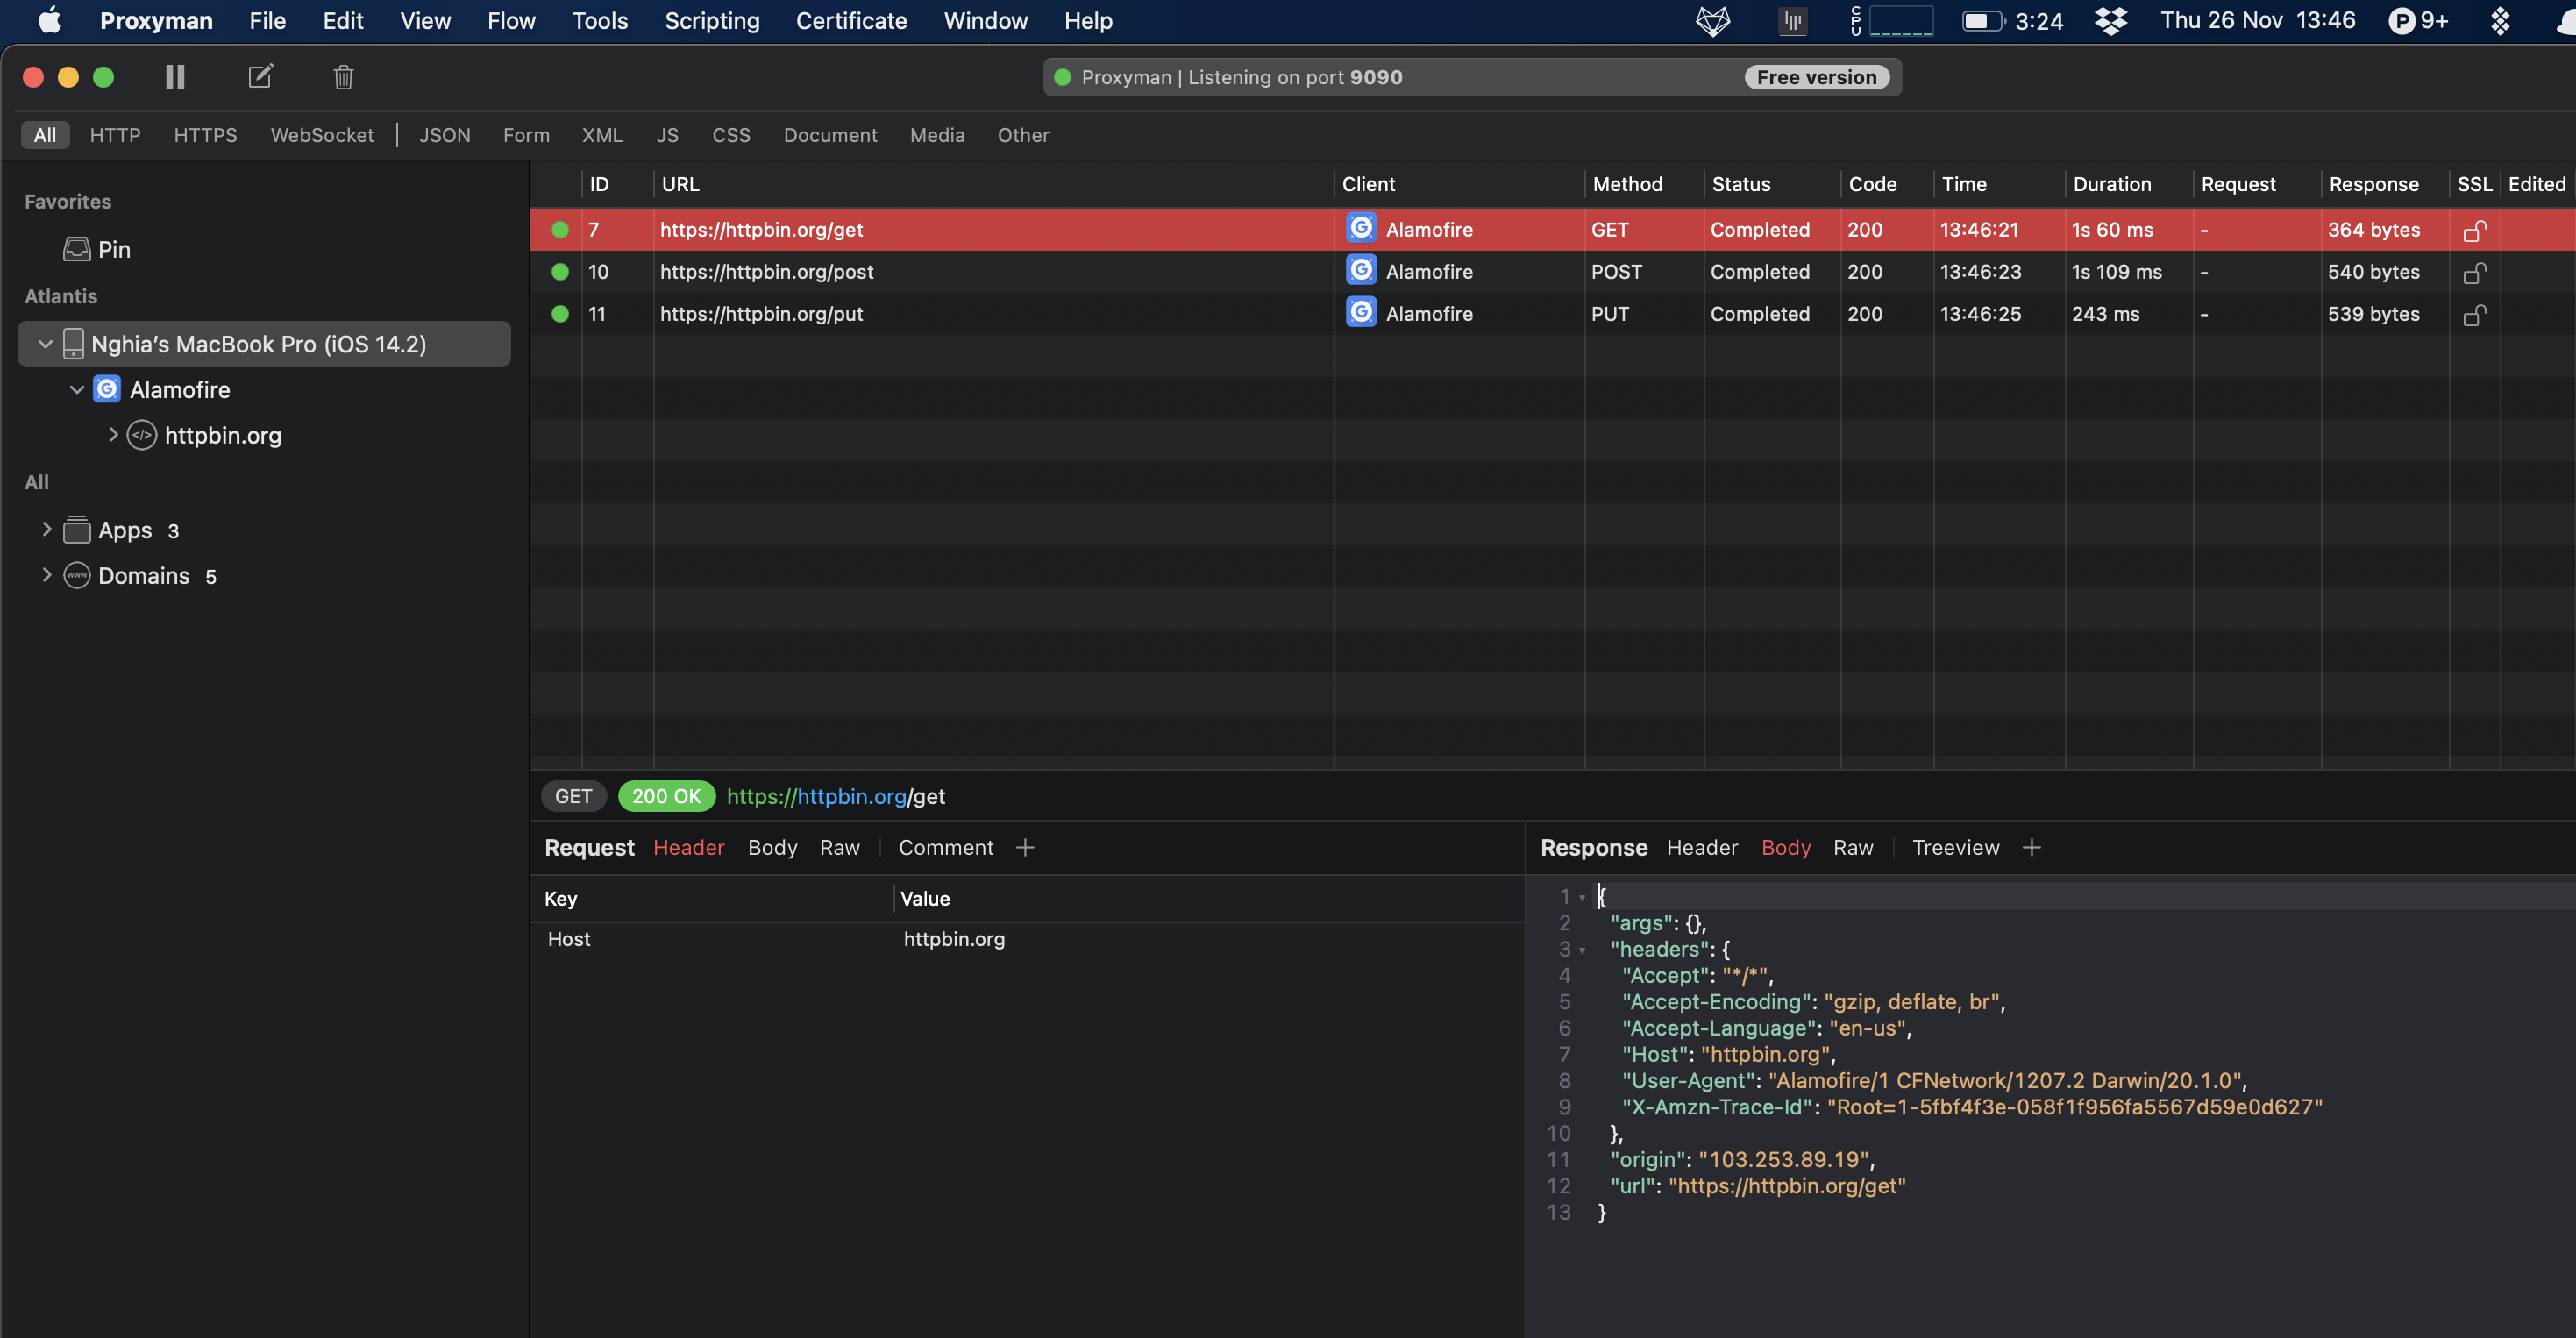The height and width of the screenshot is (1338, 2576).
Task: Select the Alamofire app icon in the sidebar
Action: pyautogui.click(x=107, y=389)
